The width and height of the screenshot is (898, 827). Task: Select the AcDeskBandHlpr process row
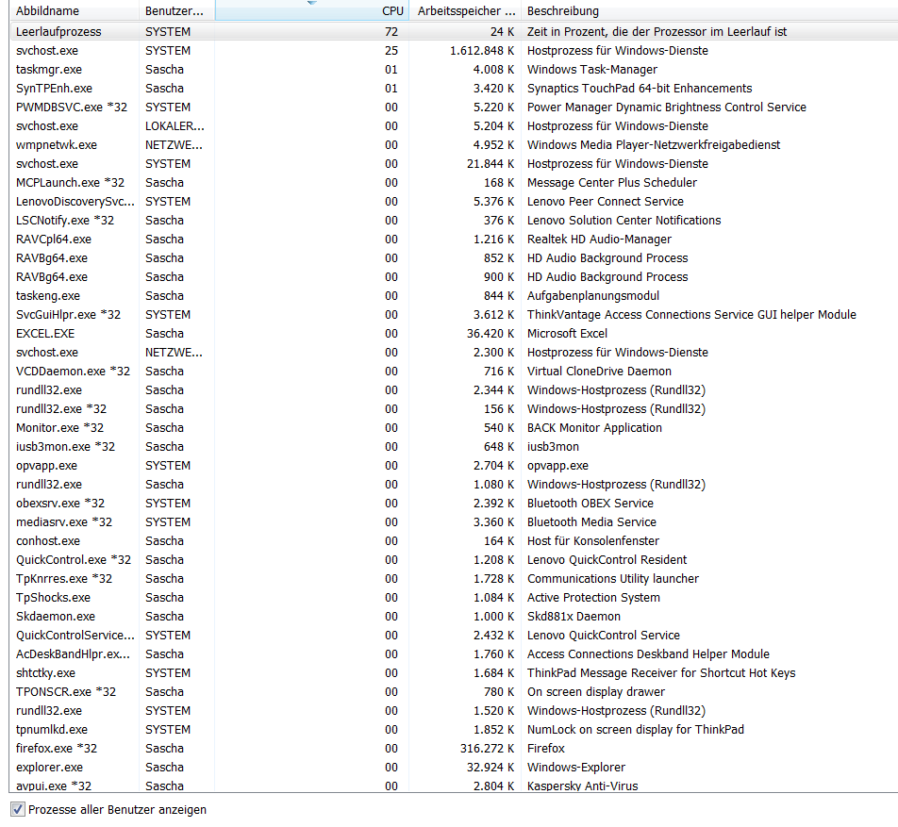coord(454,654)
